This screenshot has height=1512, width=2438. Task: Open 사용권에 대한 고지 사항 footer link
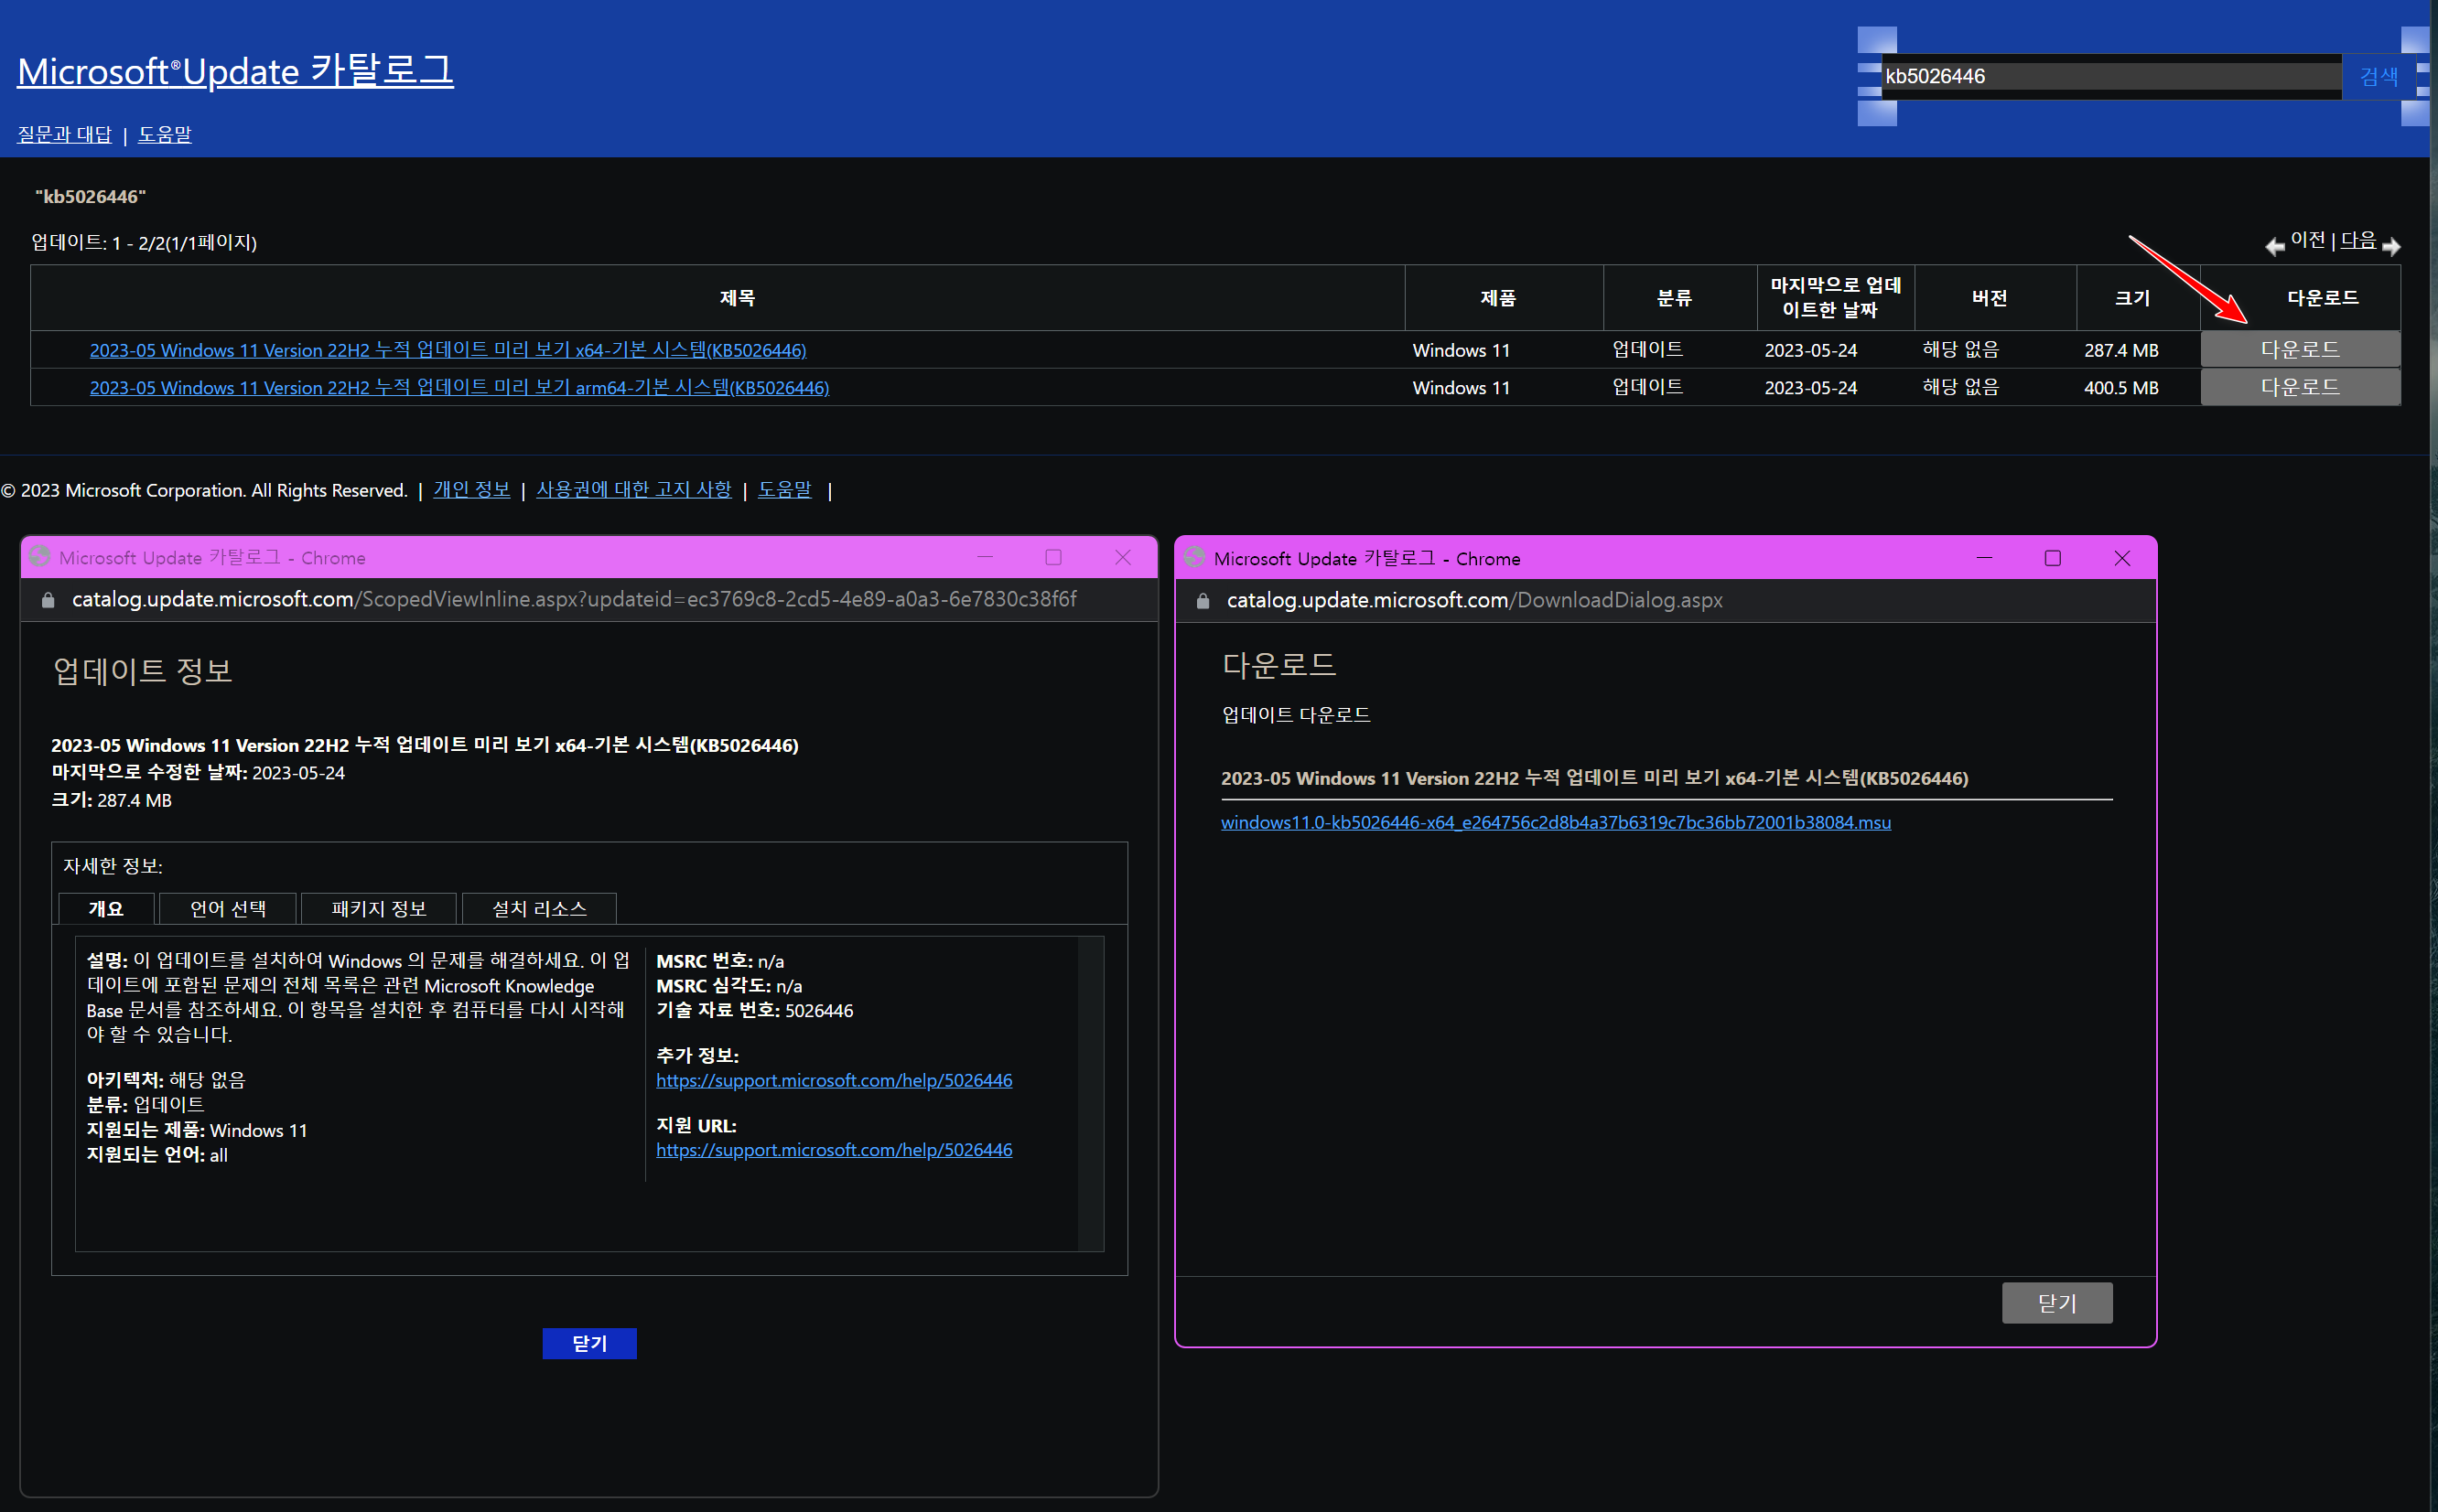pyautogui.click(x=633, y=489)
